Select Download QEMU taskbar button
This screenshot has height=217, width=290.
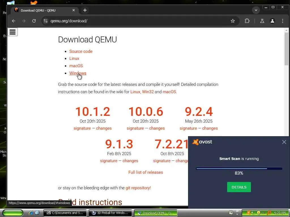tap(156, 213)
